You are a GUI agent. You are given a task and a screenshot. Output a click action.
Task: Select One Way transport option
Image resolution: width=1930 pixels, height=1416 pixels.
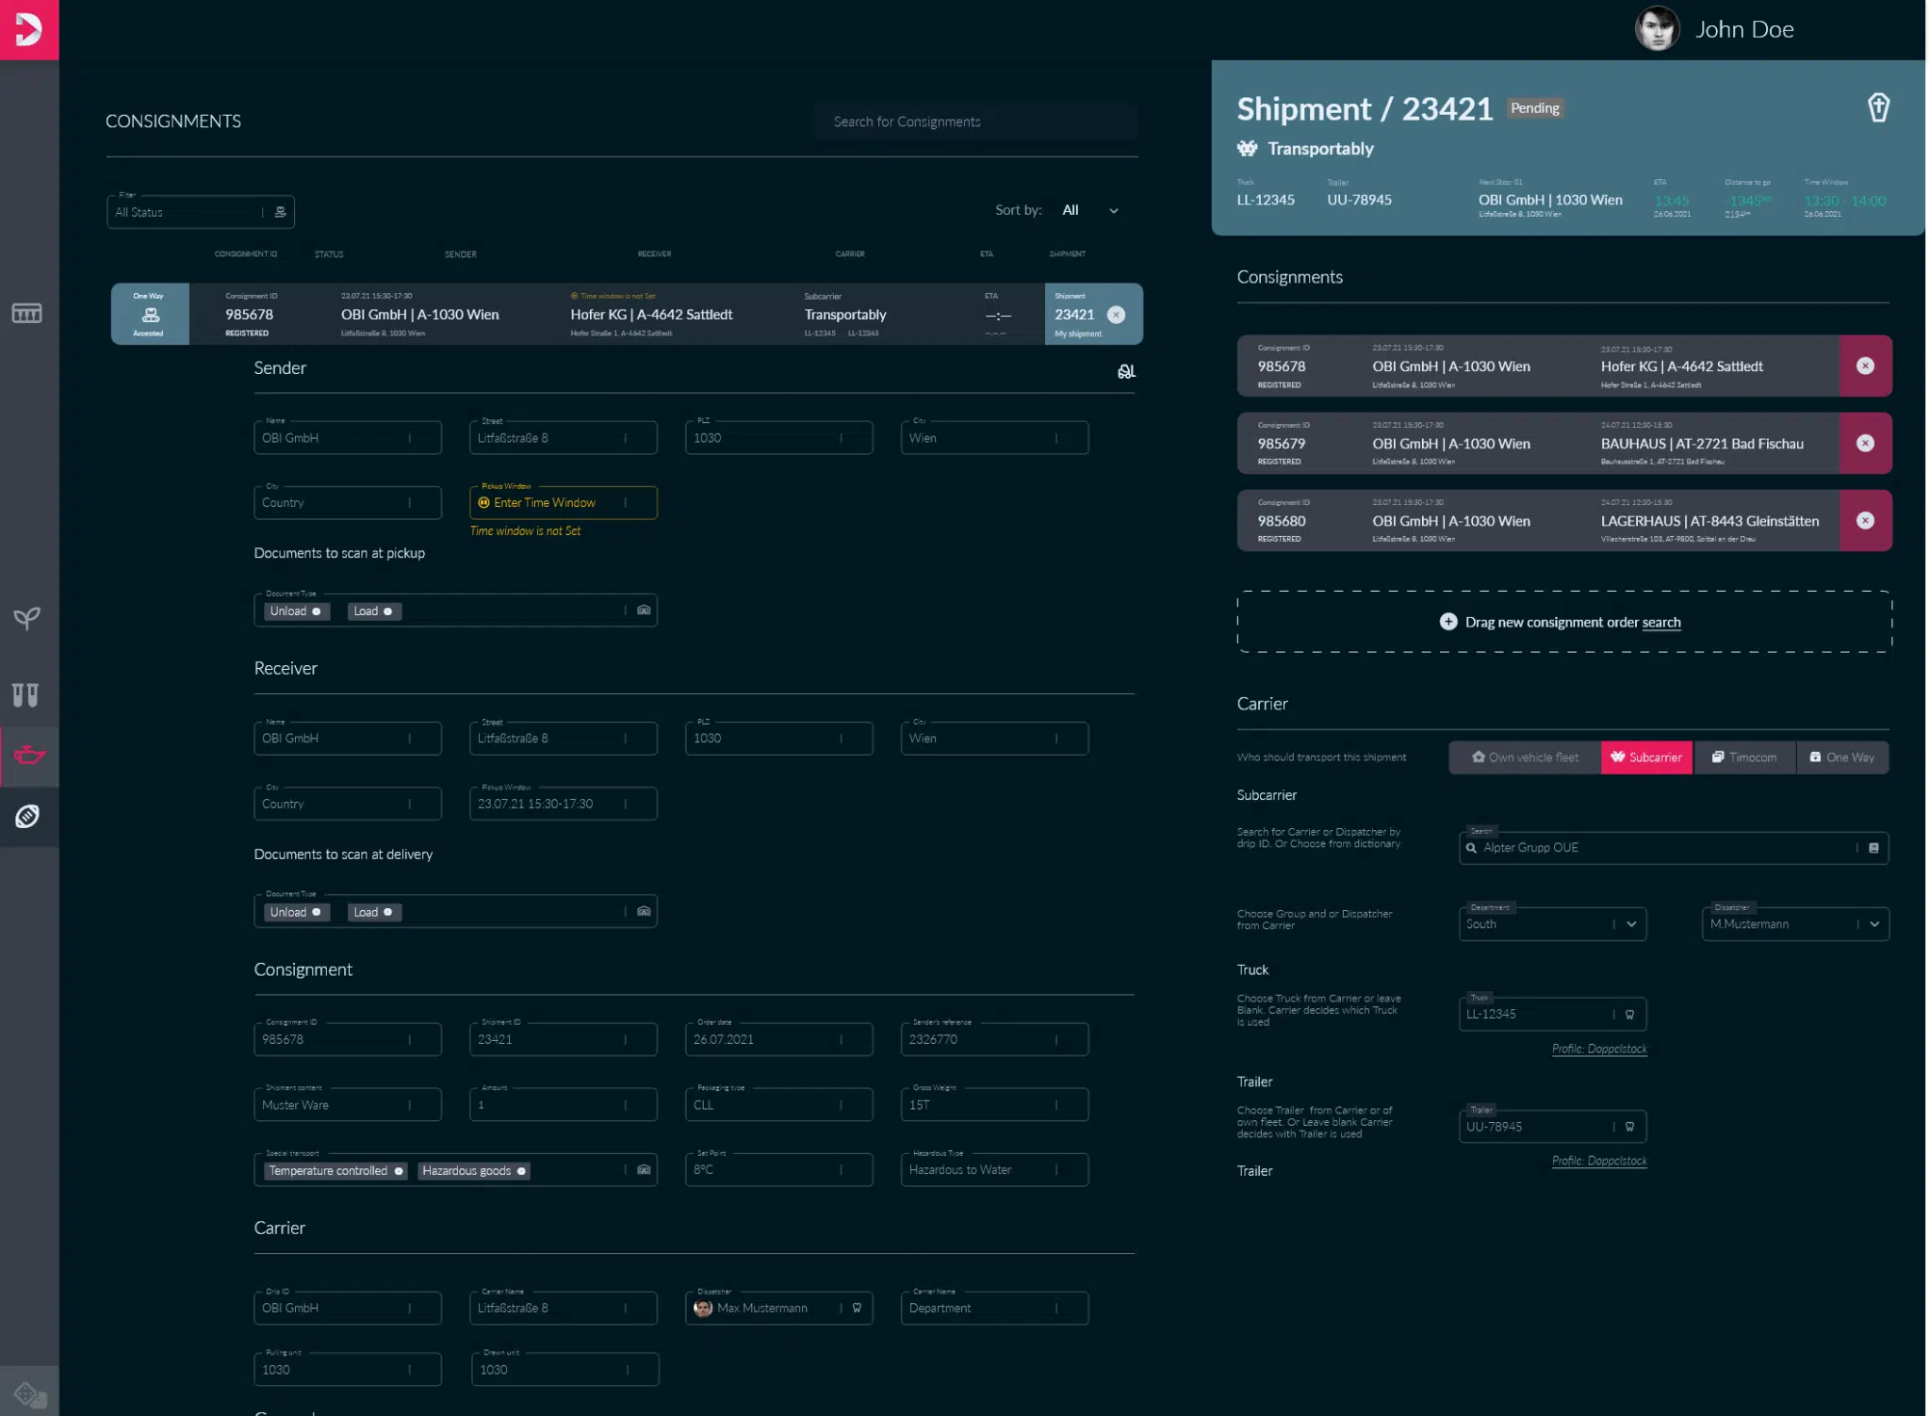[1841, 757]
